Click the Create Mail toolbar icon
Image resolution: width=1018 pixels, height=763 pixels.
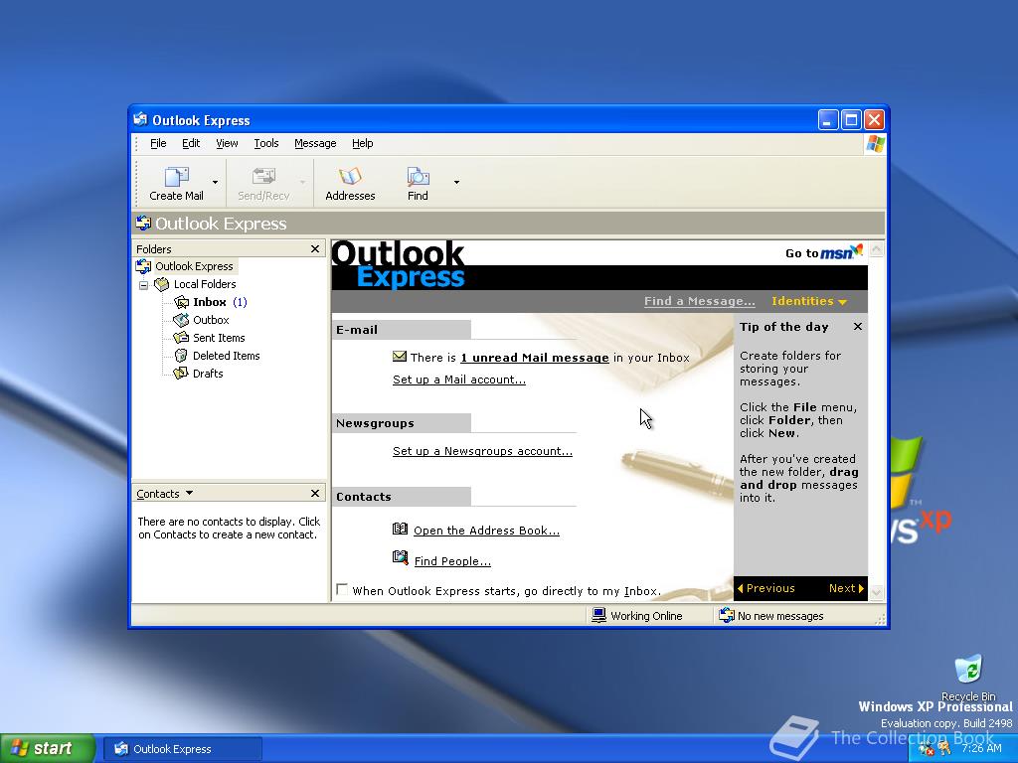point(176,177)
